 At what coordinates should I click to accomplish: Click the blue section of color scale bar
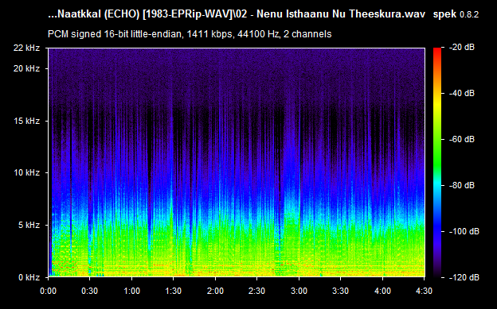click(x=437, y=228)
